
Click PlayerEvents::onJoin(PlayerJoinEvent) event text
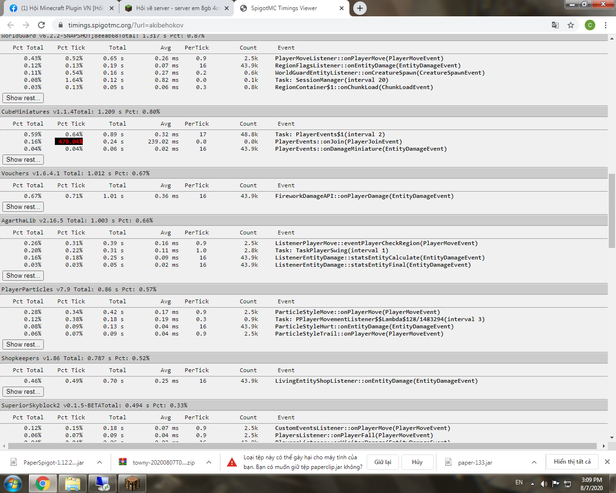point(338,142)
